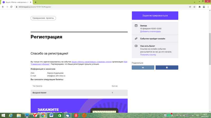Open the Получить ссылку link
Screen dimensions: 211x118
pos(148,55)
